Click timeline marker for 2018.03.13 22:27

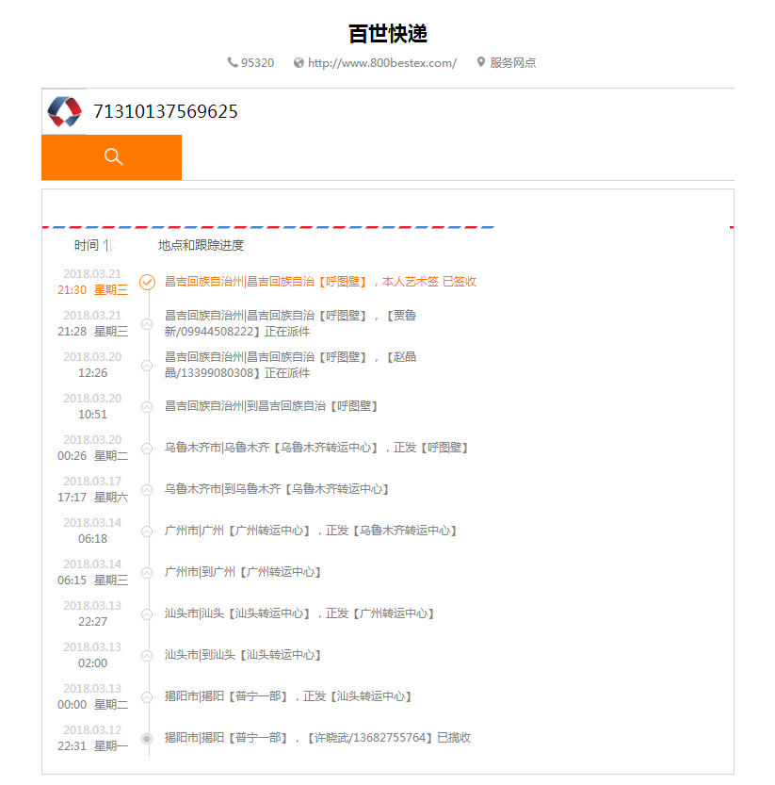(x=147, y=614)
